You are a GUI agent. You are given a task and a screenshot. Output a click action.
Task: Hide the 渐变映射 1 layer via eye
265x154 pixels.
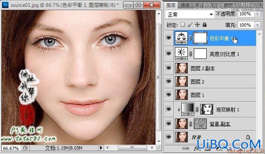tap(168, 109)
